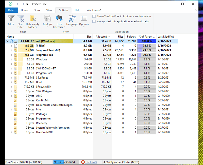The width and height of the screenshot is (203, 165).
Task: Click shortcut icon next to Dokumente und Einstellungen
Action: (x=15, y=105)
